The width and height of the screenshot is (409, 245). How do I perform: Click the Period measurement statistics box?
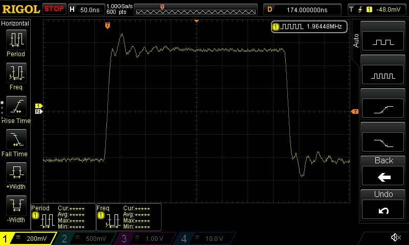pos(63,217)
